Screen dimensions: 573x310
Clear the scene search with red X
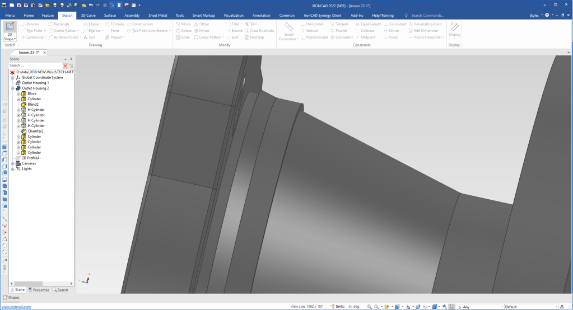click(x=66, y=65)
